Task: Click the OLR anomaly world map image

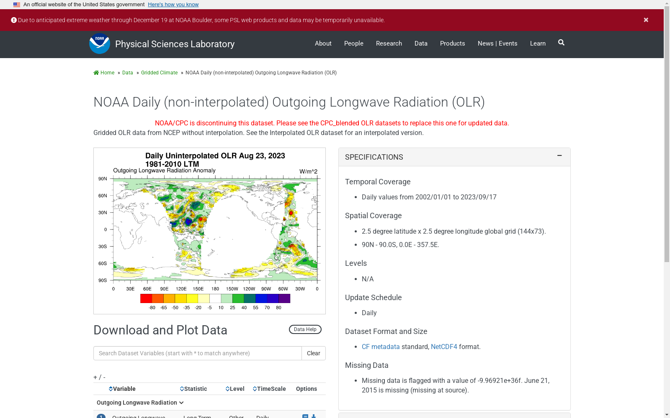Action: click(209, 231)
